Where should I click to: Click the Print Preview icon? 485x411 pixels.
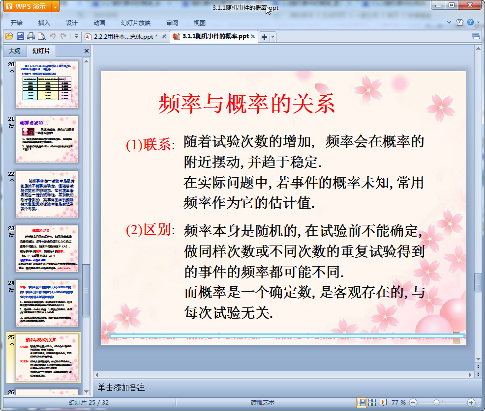[x=42, y=36]
